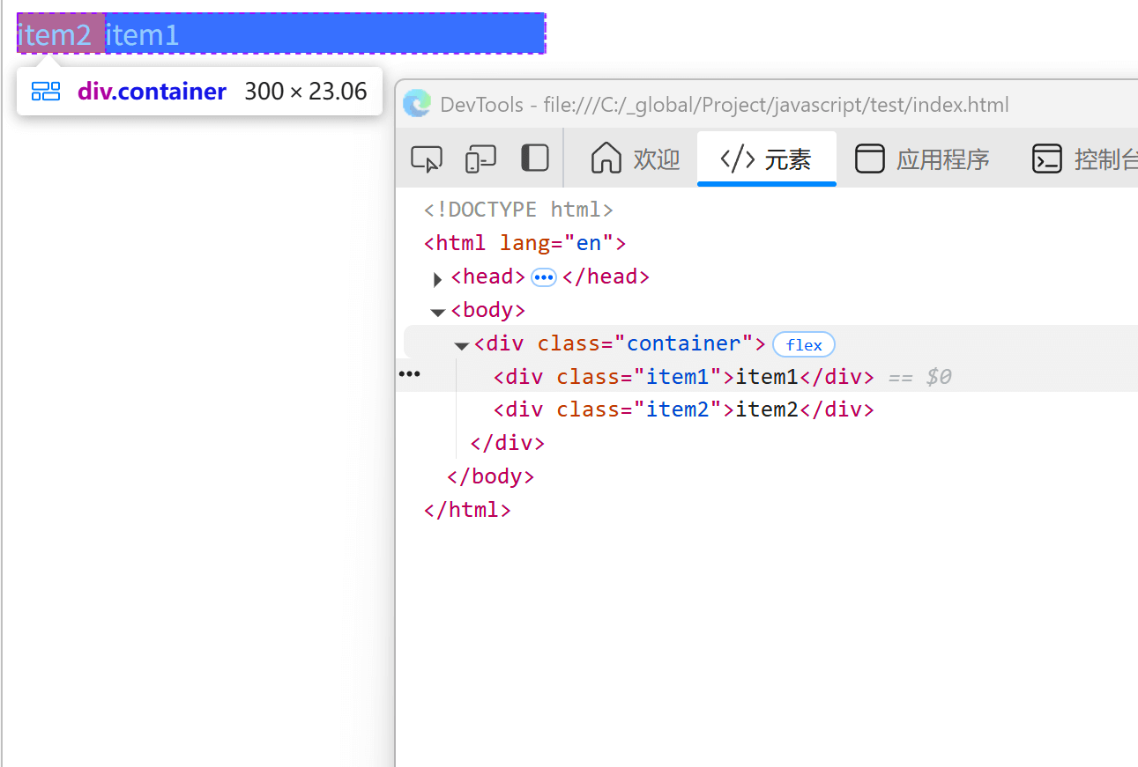
Task: Click the ellipsis badge inside head tag
Action: [x=544, y=277]
